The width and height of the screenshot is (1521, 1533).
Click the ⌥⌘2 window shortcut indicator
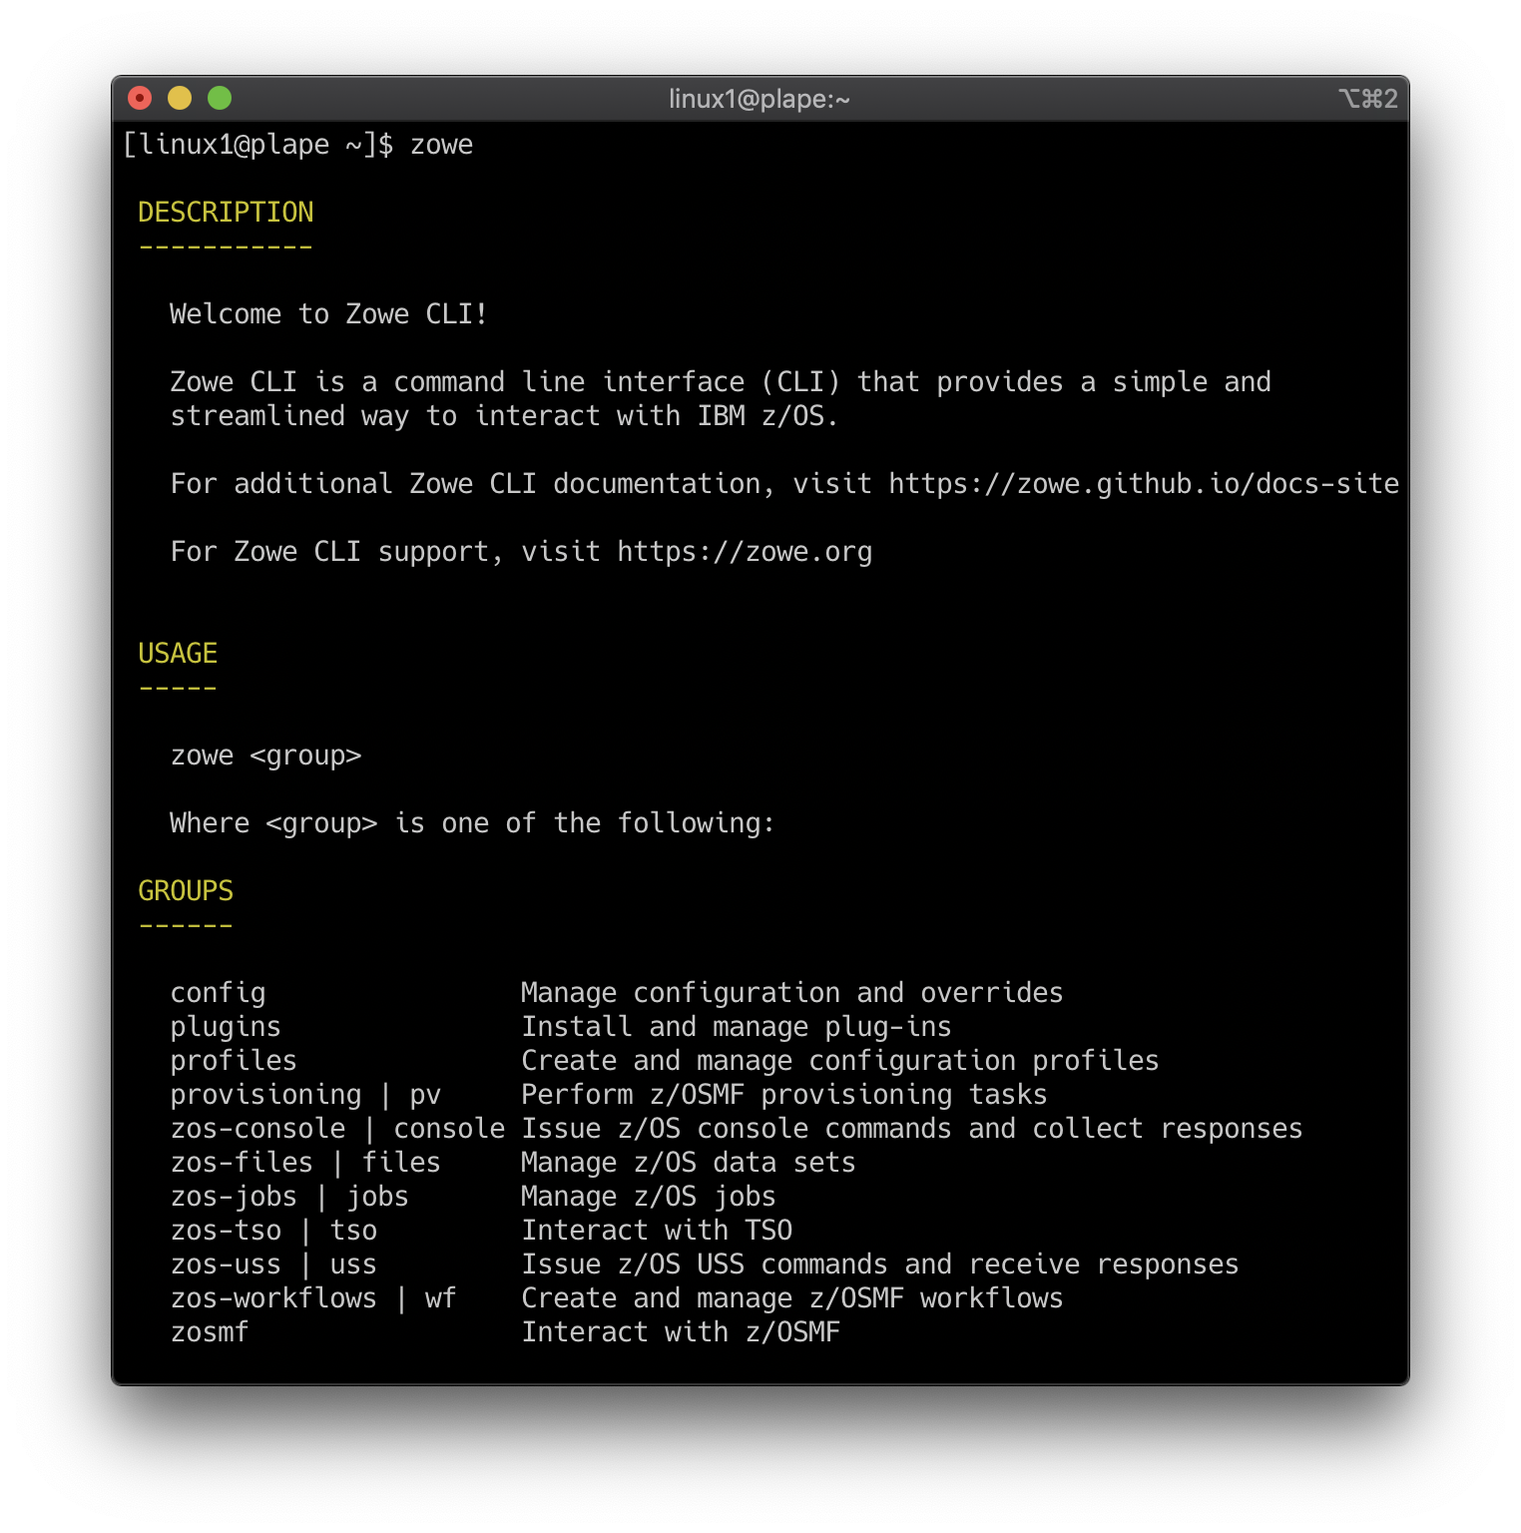(1368, 99)
